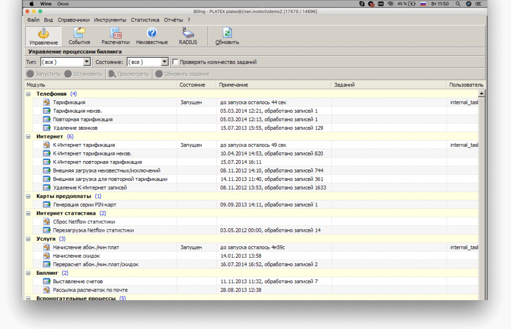Open the Инструменты menu

click(x=110, y=20)
